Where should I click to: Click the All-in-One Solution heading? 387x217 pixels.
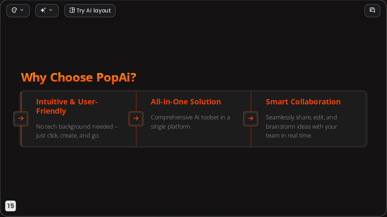186,102
